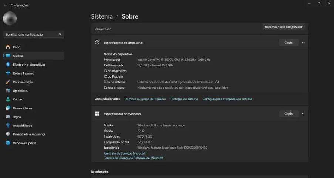Select Sistema in the sidebar
Viewport: 334px width, 178px height.
[x=34, y=56]
